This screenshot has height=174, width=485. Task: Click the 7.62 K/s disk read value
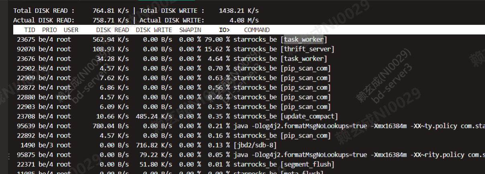click(114, 78)
